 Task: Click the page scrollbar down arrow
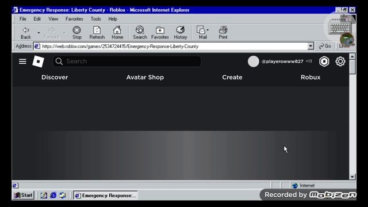[352, 177]
